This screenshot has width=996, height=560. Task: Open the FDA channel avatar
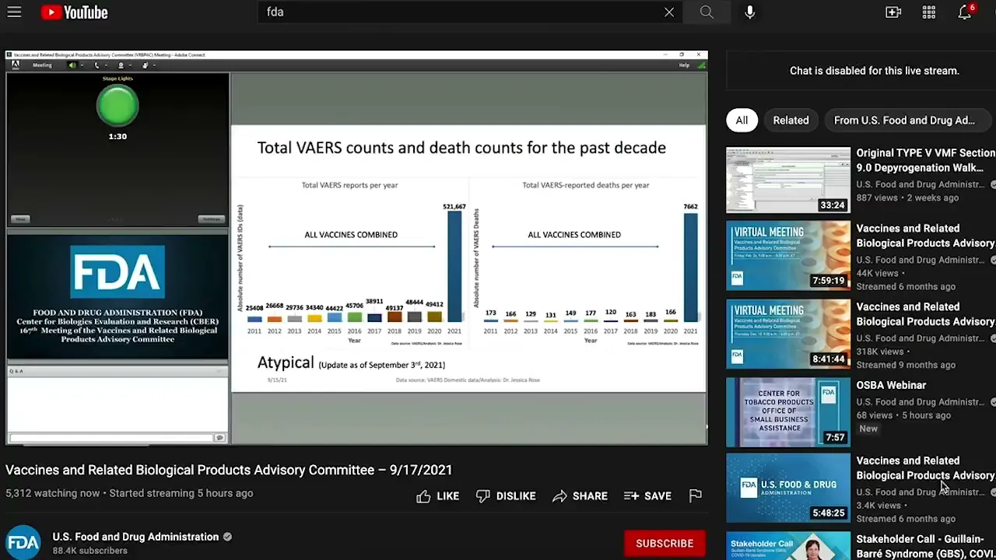23,543
